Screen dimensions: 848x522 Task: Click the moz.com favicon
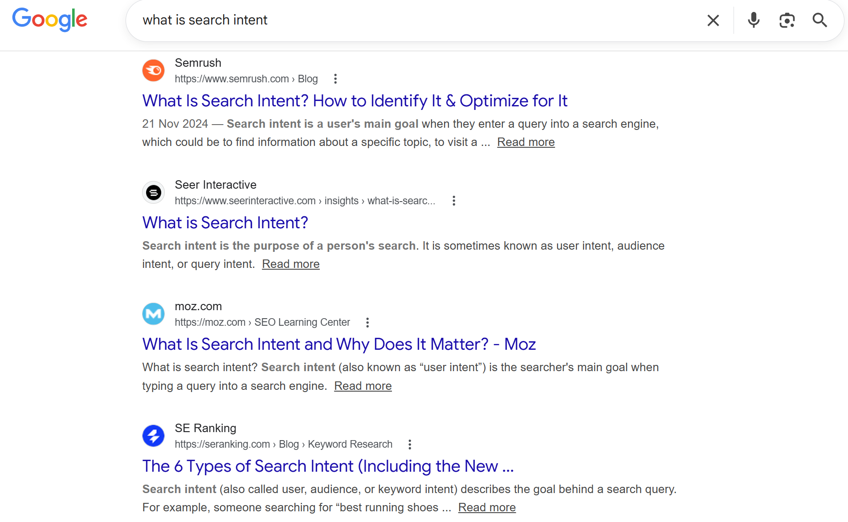[153, 314]
